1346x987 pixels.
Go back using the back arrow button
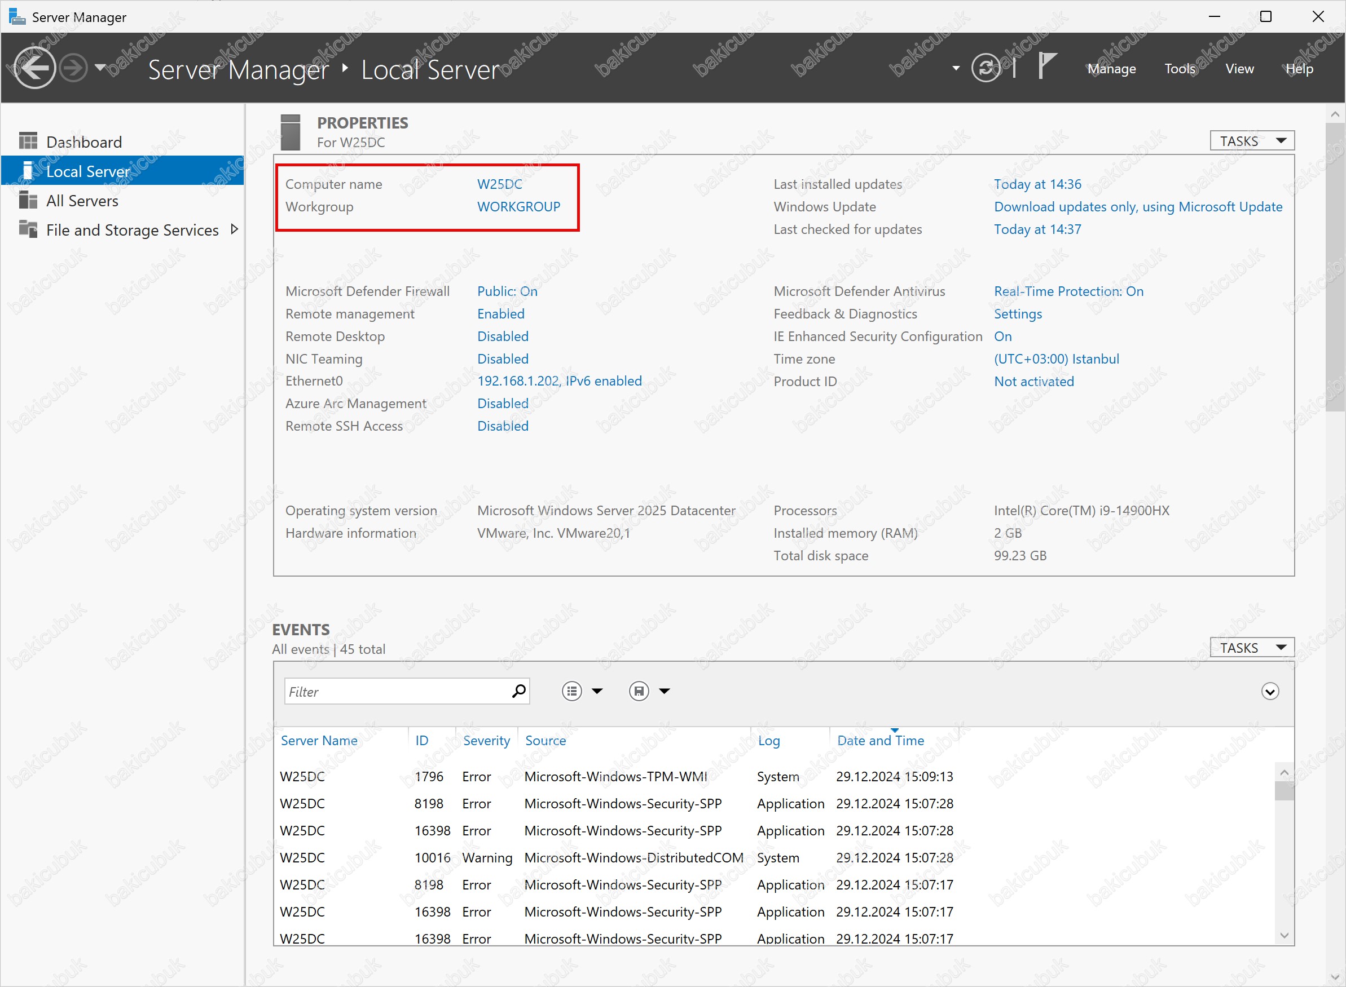click(34, 68)
